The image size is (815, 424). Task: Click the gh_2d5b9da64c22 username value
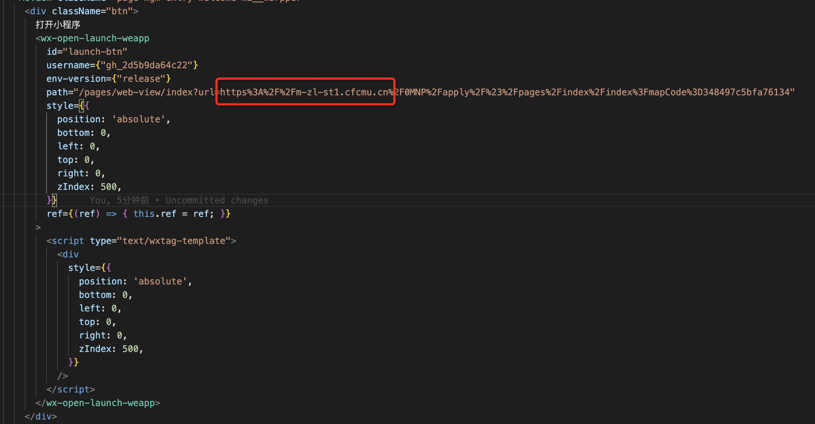pos(146,65)
